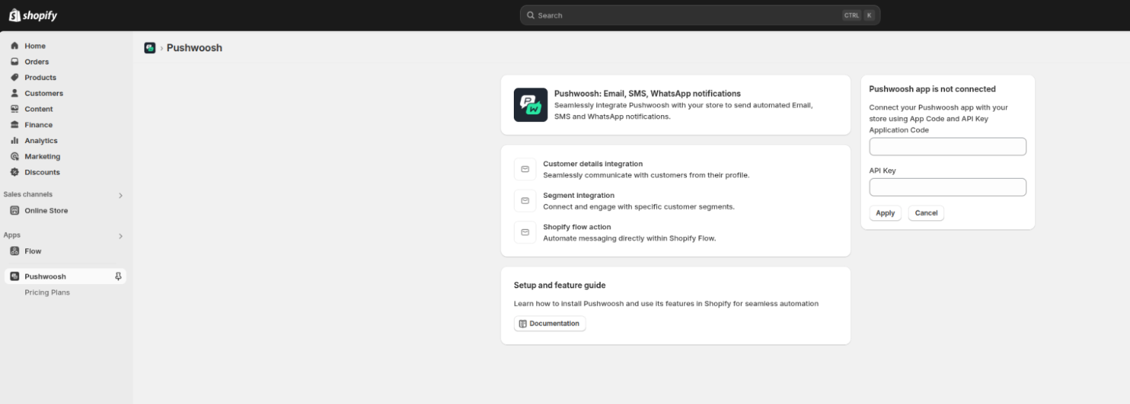The image size is (1130, 404).
Task: Click the Apply button
Action: point(885,213)
